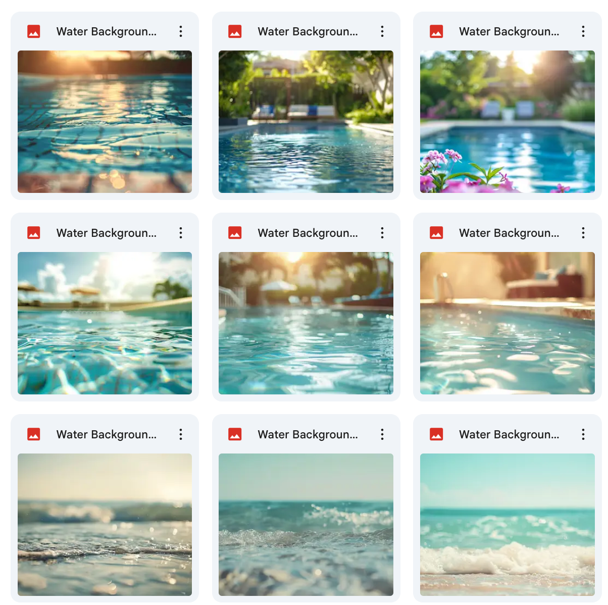Select the turquoise beach foamy wave thumbnail
This screenshot has width=608, height=605.
508,525
